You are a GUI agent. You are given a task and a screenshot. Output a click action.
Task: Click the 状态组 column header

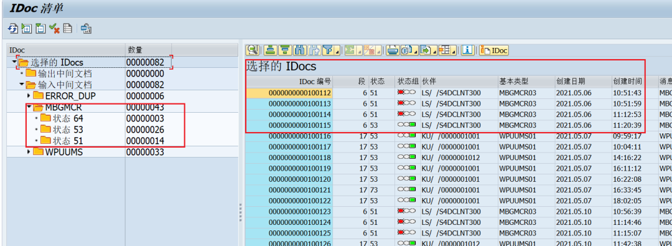[x=408, y=82]
